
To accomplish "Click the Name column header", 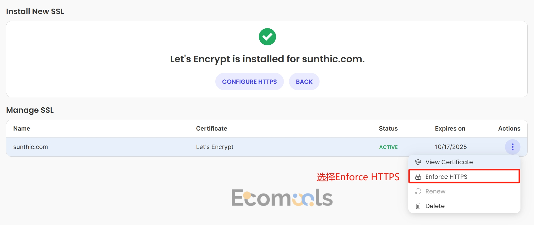I will pos(22,129).
